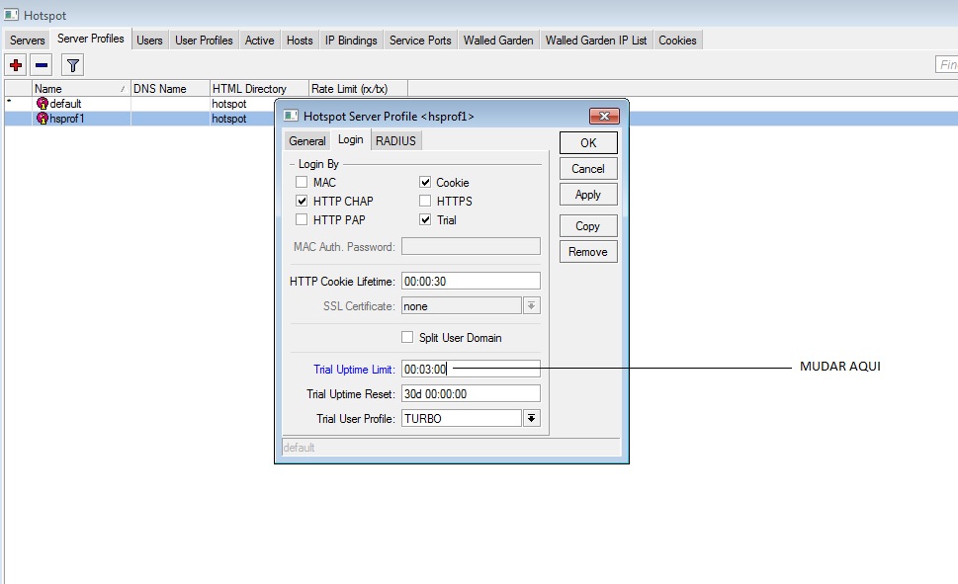Close the Hotspot Server Profile dialog

pos(604,116)
